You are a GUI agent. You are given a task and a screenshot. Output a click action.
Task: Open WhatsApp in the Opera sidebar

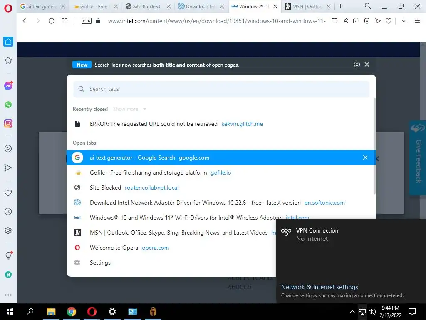click(x=8, y=105)
